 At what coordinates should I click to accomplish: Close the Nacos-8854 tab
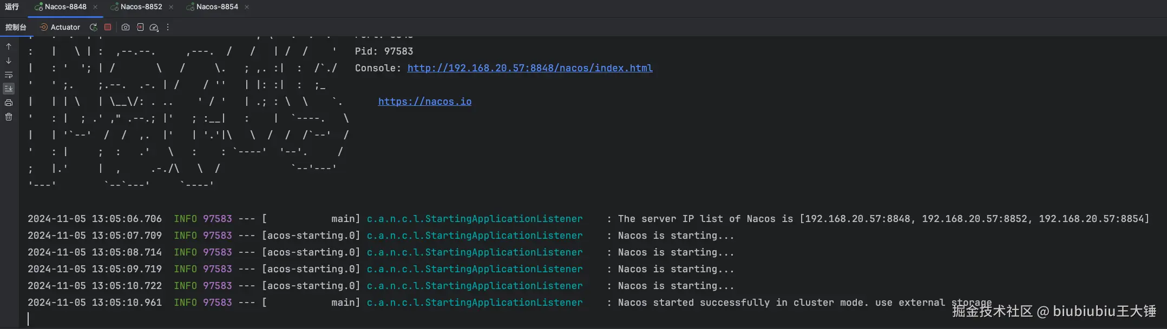pos(247,7)
